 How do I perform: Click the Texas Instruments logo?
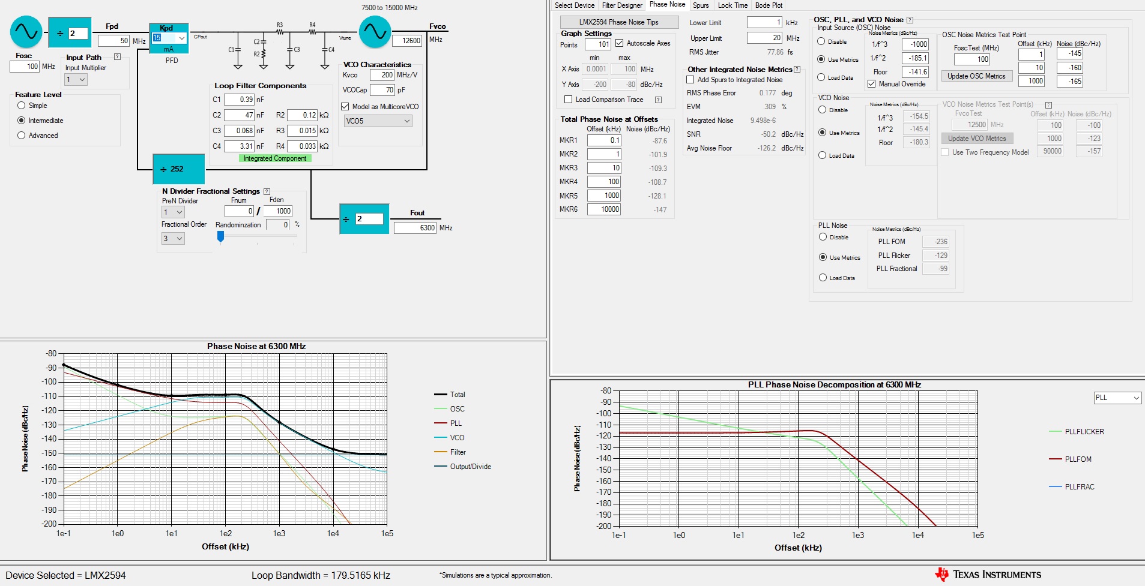988,575
